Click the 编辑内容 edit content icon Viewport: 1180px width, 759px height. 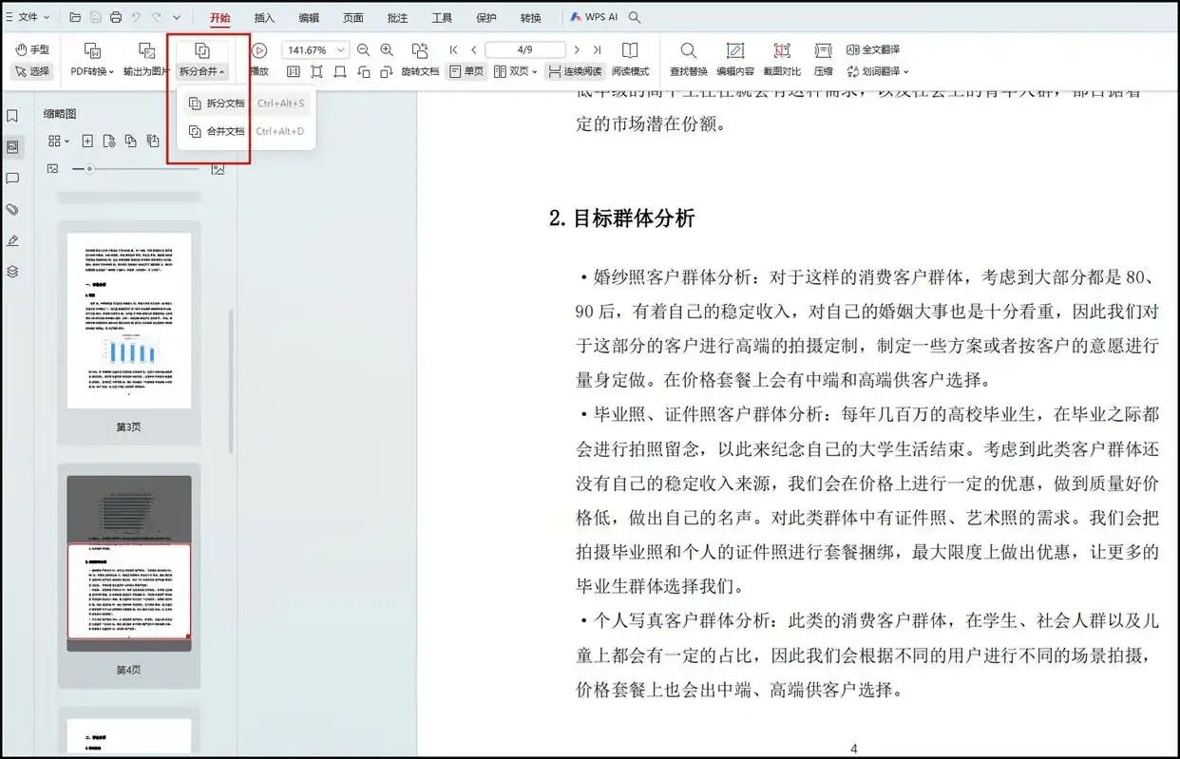(734, 51)
